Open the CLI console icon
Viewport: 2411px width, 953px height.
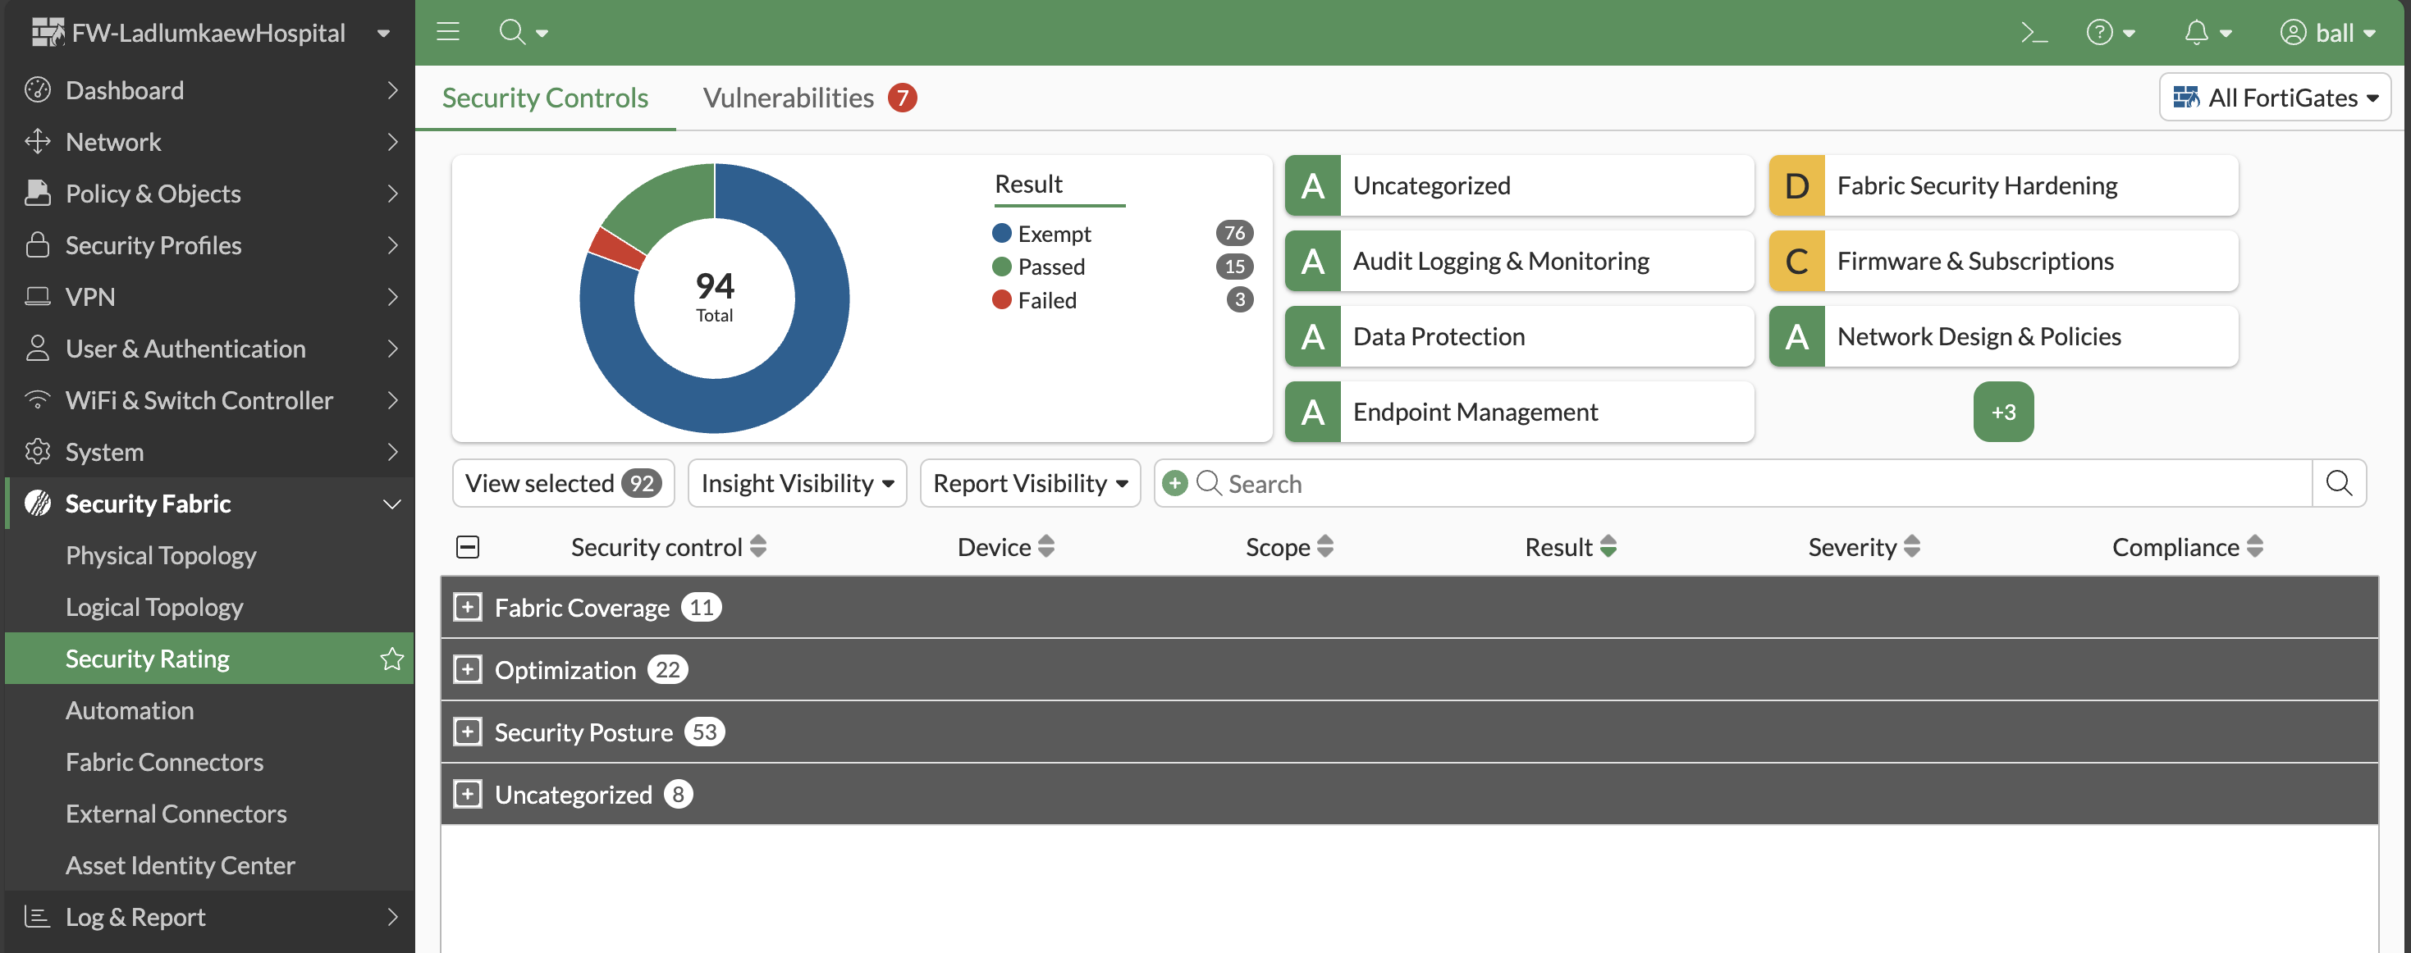pos(2033,33)
